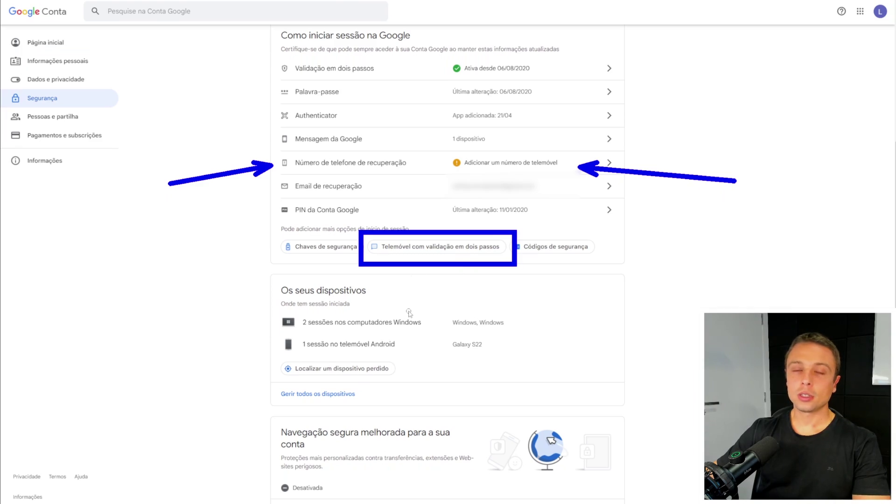
Task: Open Mensagem da Google row
Action: click(x=447, y=139)
